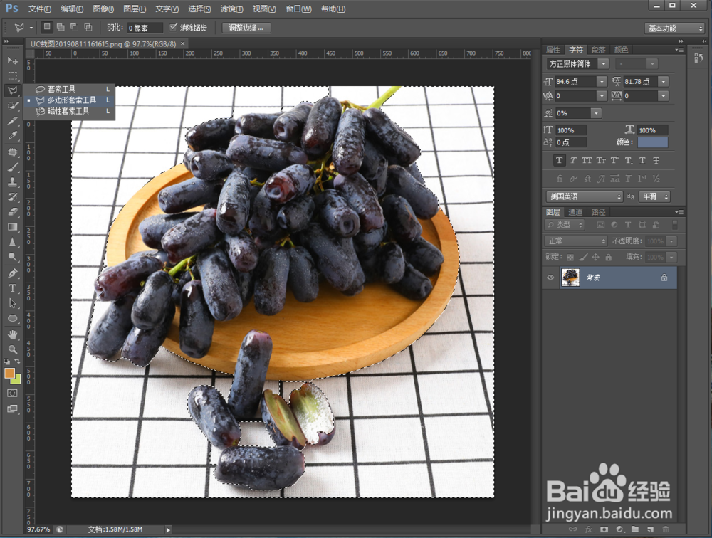
Task: Change the screen mode
Action: coord(13,408)
